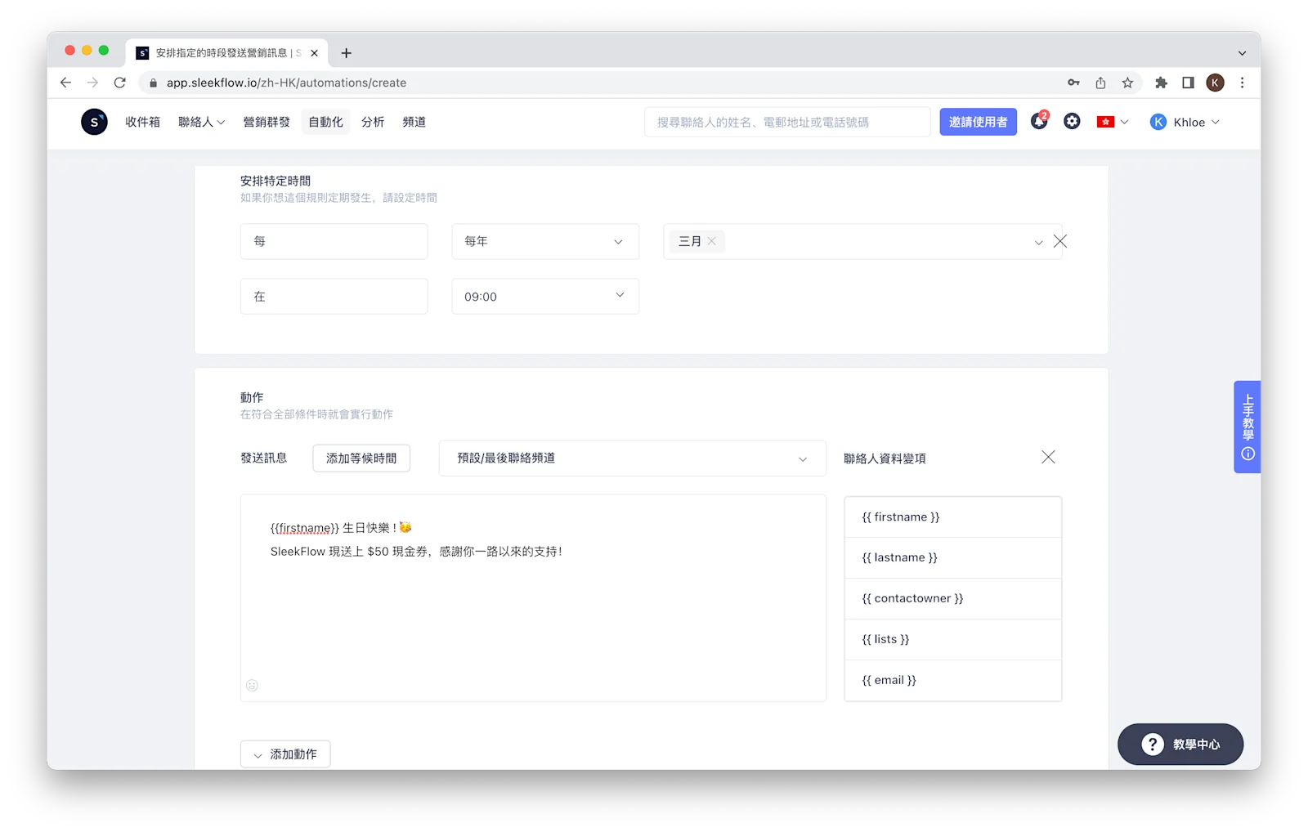This screenshot has width=1308, height=832.
Task: Remove the 三月 month tag
Action: [x=712, y=241]
